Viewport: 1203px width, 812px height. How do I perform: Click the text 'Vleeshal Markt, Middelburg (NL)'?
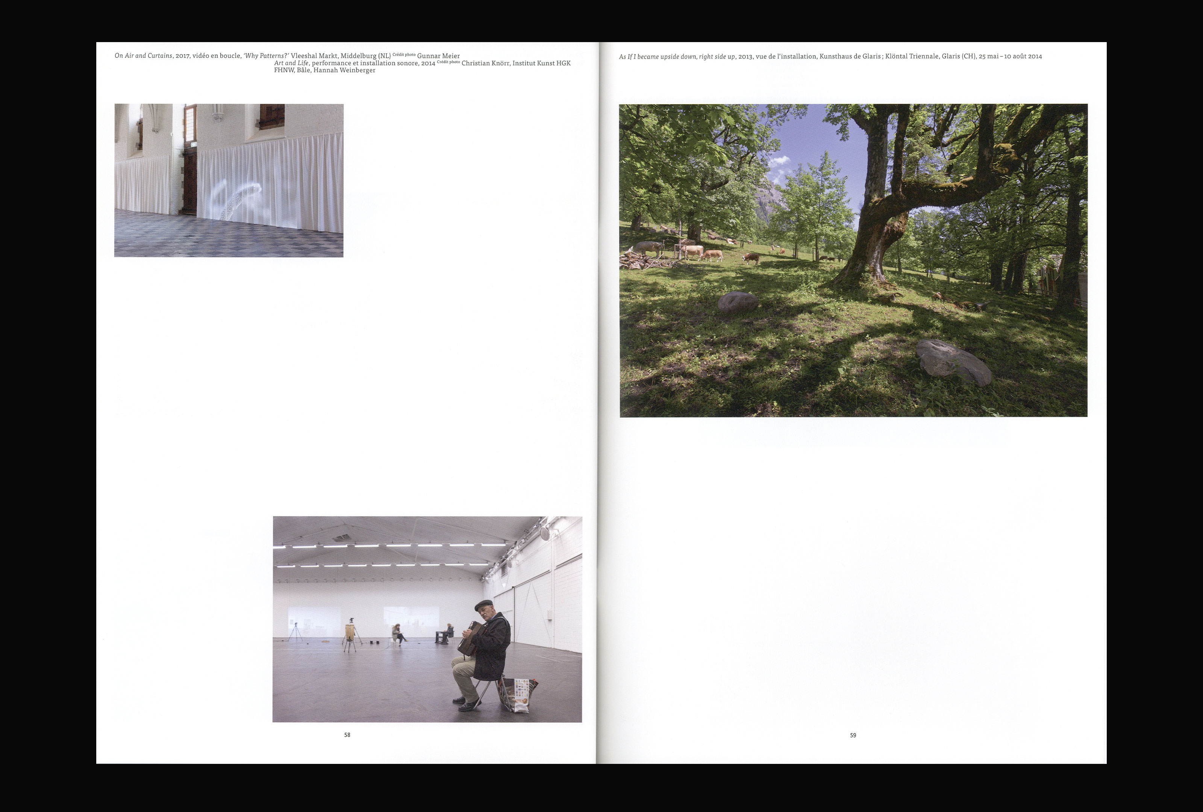341,56
